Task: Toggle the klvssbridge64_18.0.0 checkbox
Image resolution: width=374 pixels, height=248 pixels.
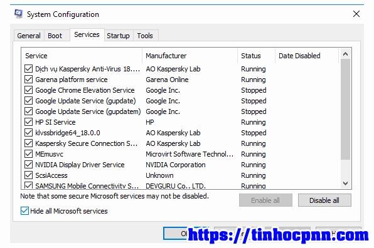Action: [29, 133]
